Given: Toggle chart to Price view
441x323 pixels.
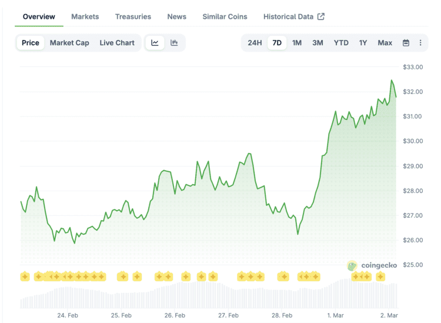Looking at the screenshot, I should click(31, 42).
